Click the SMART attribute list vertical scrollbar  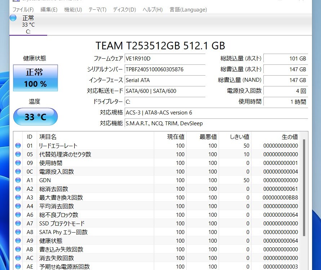(x=304, y=187)
